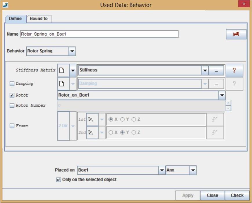Click the Close button at bottom
The height and width of the screenshot is (203, 252).
212,195
